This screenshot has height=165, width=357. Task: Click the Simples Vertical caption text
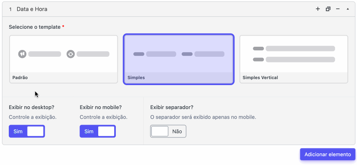pos(260,78)
